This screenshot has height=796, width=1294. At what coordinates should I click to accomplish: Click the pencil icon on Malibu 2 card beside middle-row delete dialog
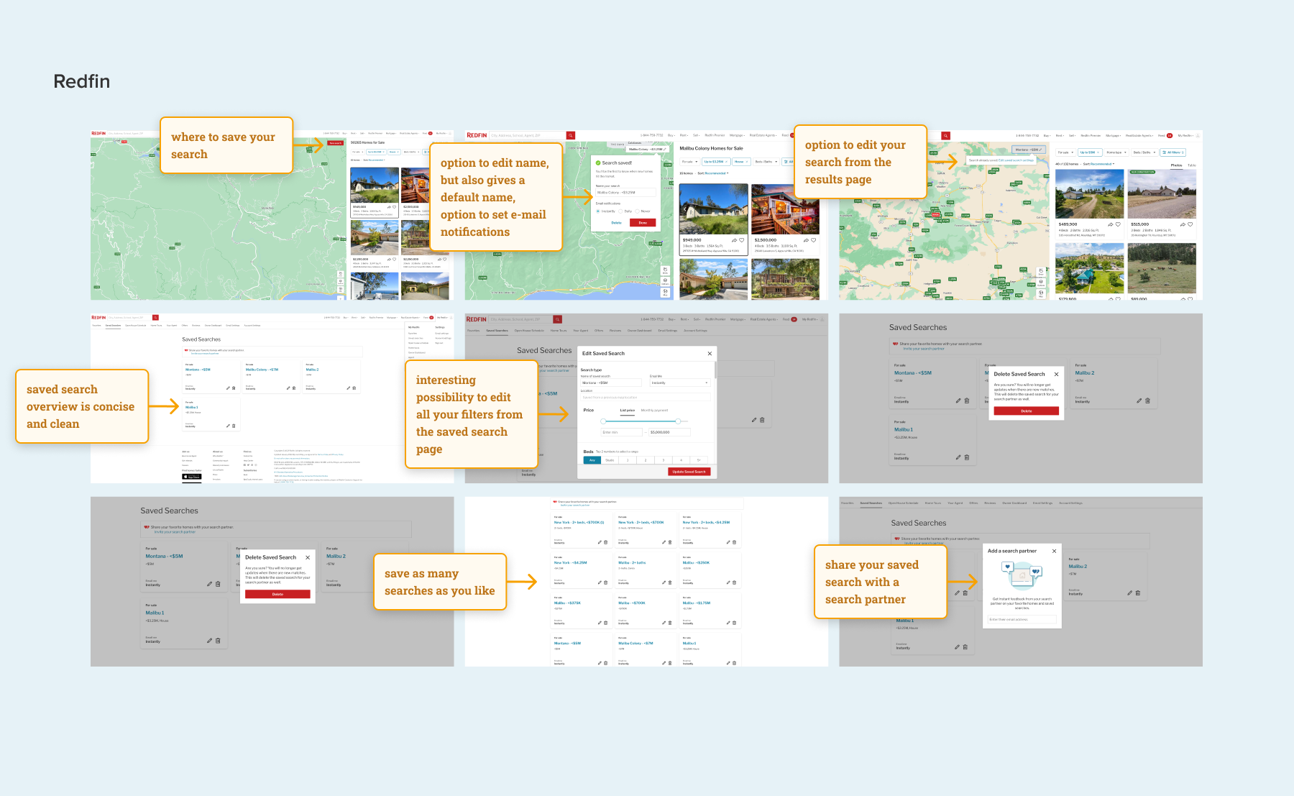tap(1139, 401)
